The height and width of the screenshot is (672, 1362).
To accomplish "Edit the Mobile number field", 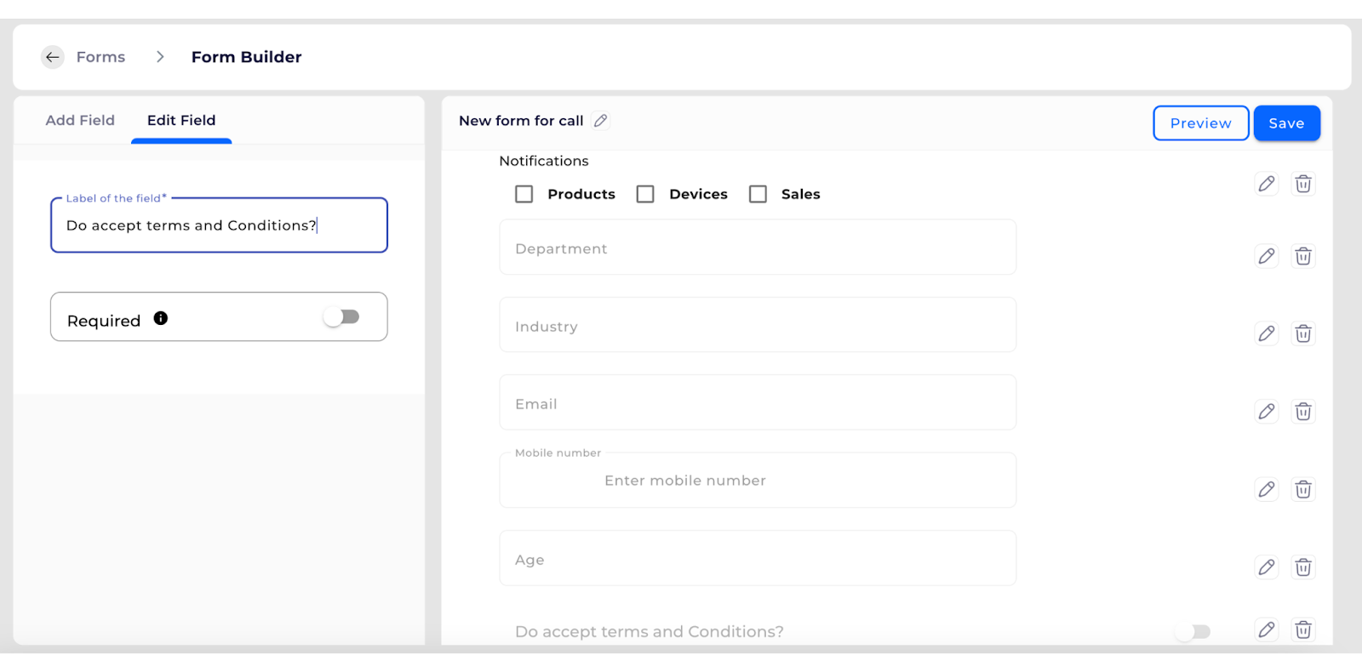I will tap(1267, 489).
